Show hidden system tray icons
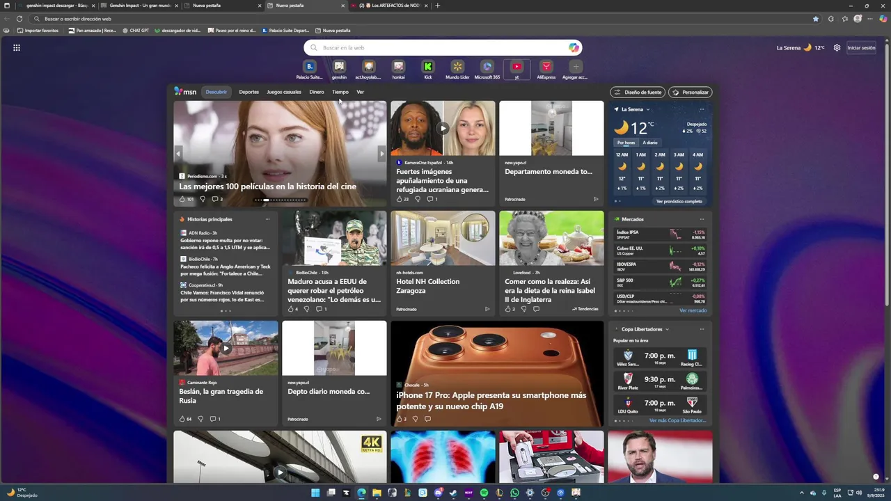The image size is (891, 501). point(801,493)
